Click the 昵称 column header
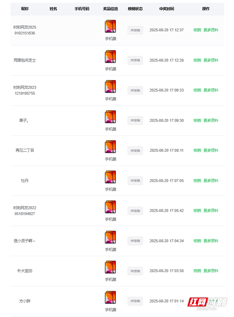 pos(25,9)
